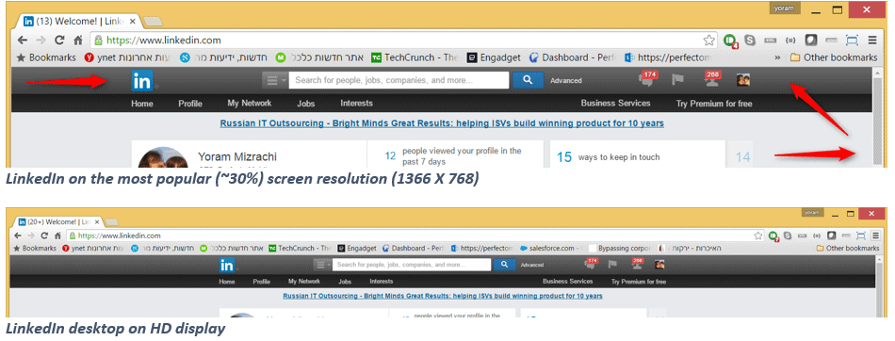Viewport: 895px width, 341px height.
Task: Expand bookmarks overflow chevron in top browser
Action: click(777, 57)
